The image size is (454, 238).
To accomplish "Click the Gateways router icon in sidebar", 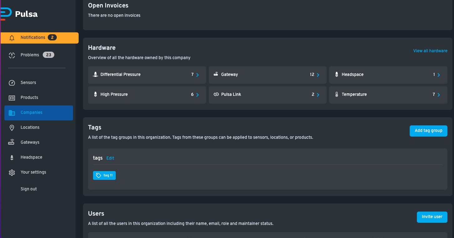I will (x=12, y=142).
